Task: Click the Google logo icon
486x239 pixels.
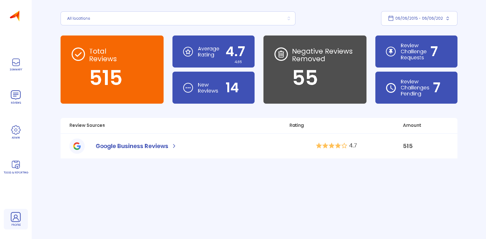Action: click(77, 146)
